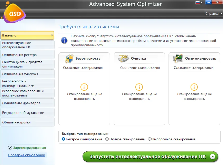Image resolution: width=223 pixels, height=165 pixels.
Task: Open Резервное копирование и восстановление section
Action: click(27, 93)
